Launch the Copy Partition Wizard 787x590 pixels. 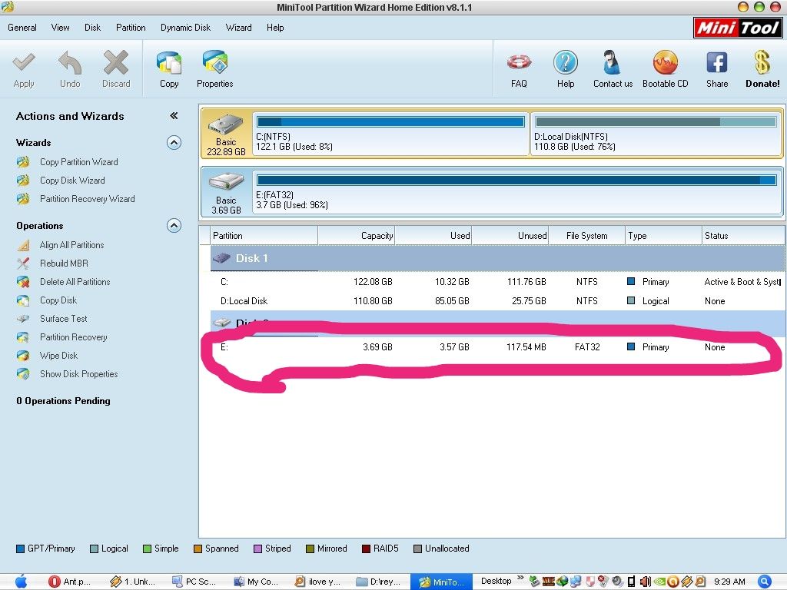pos(78,162)
